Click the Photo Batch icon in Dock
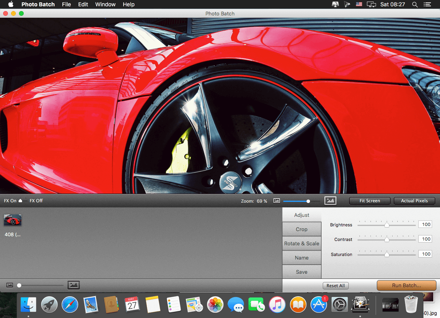 click(360, 305)
